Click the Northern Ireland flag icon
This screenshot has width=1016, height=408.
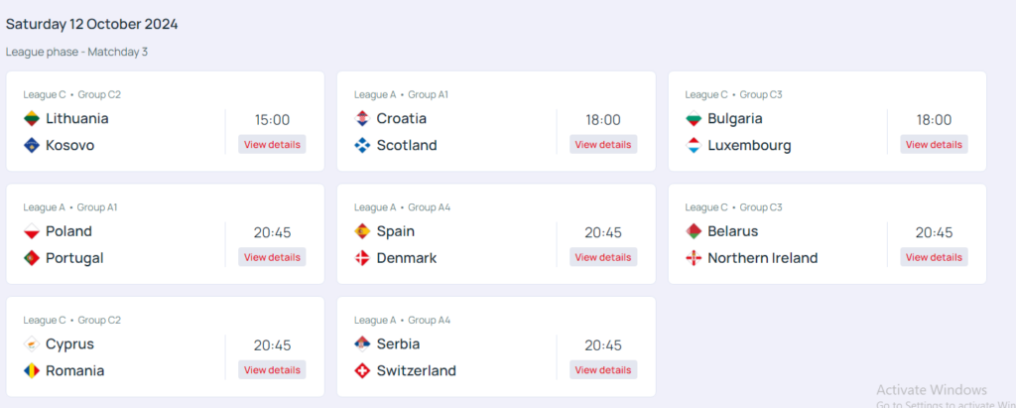694,258
